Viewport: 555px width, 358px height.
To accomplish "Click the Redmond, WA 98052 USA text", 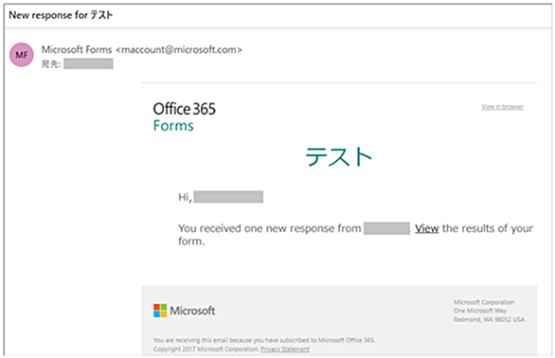I will coord(489,319).
